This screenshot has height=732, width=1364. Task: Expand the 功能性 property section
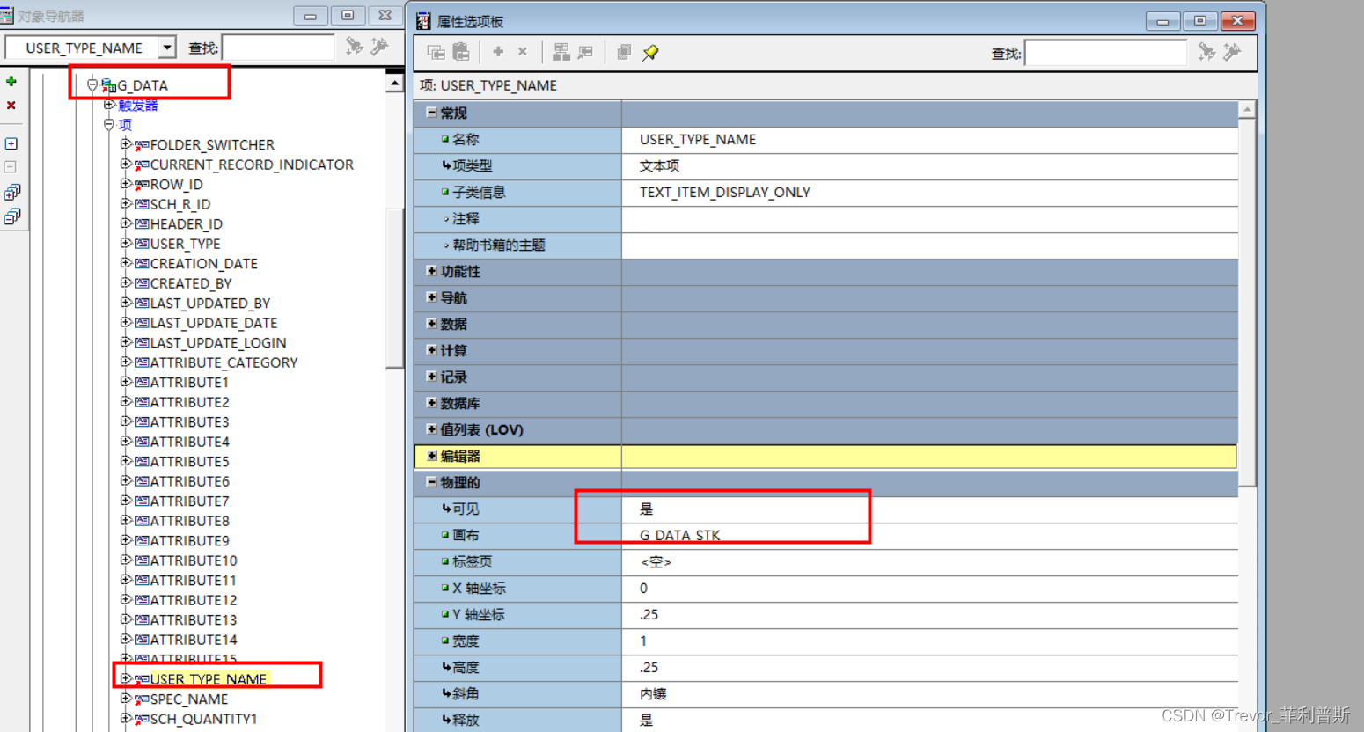pos(430,271)
